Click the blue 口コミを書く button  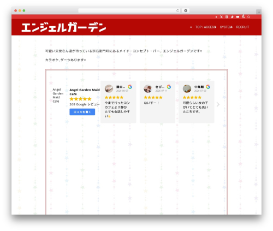coord(82,112)
